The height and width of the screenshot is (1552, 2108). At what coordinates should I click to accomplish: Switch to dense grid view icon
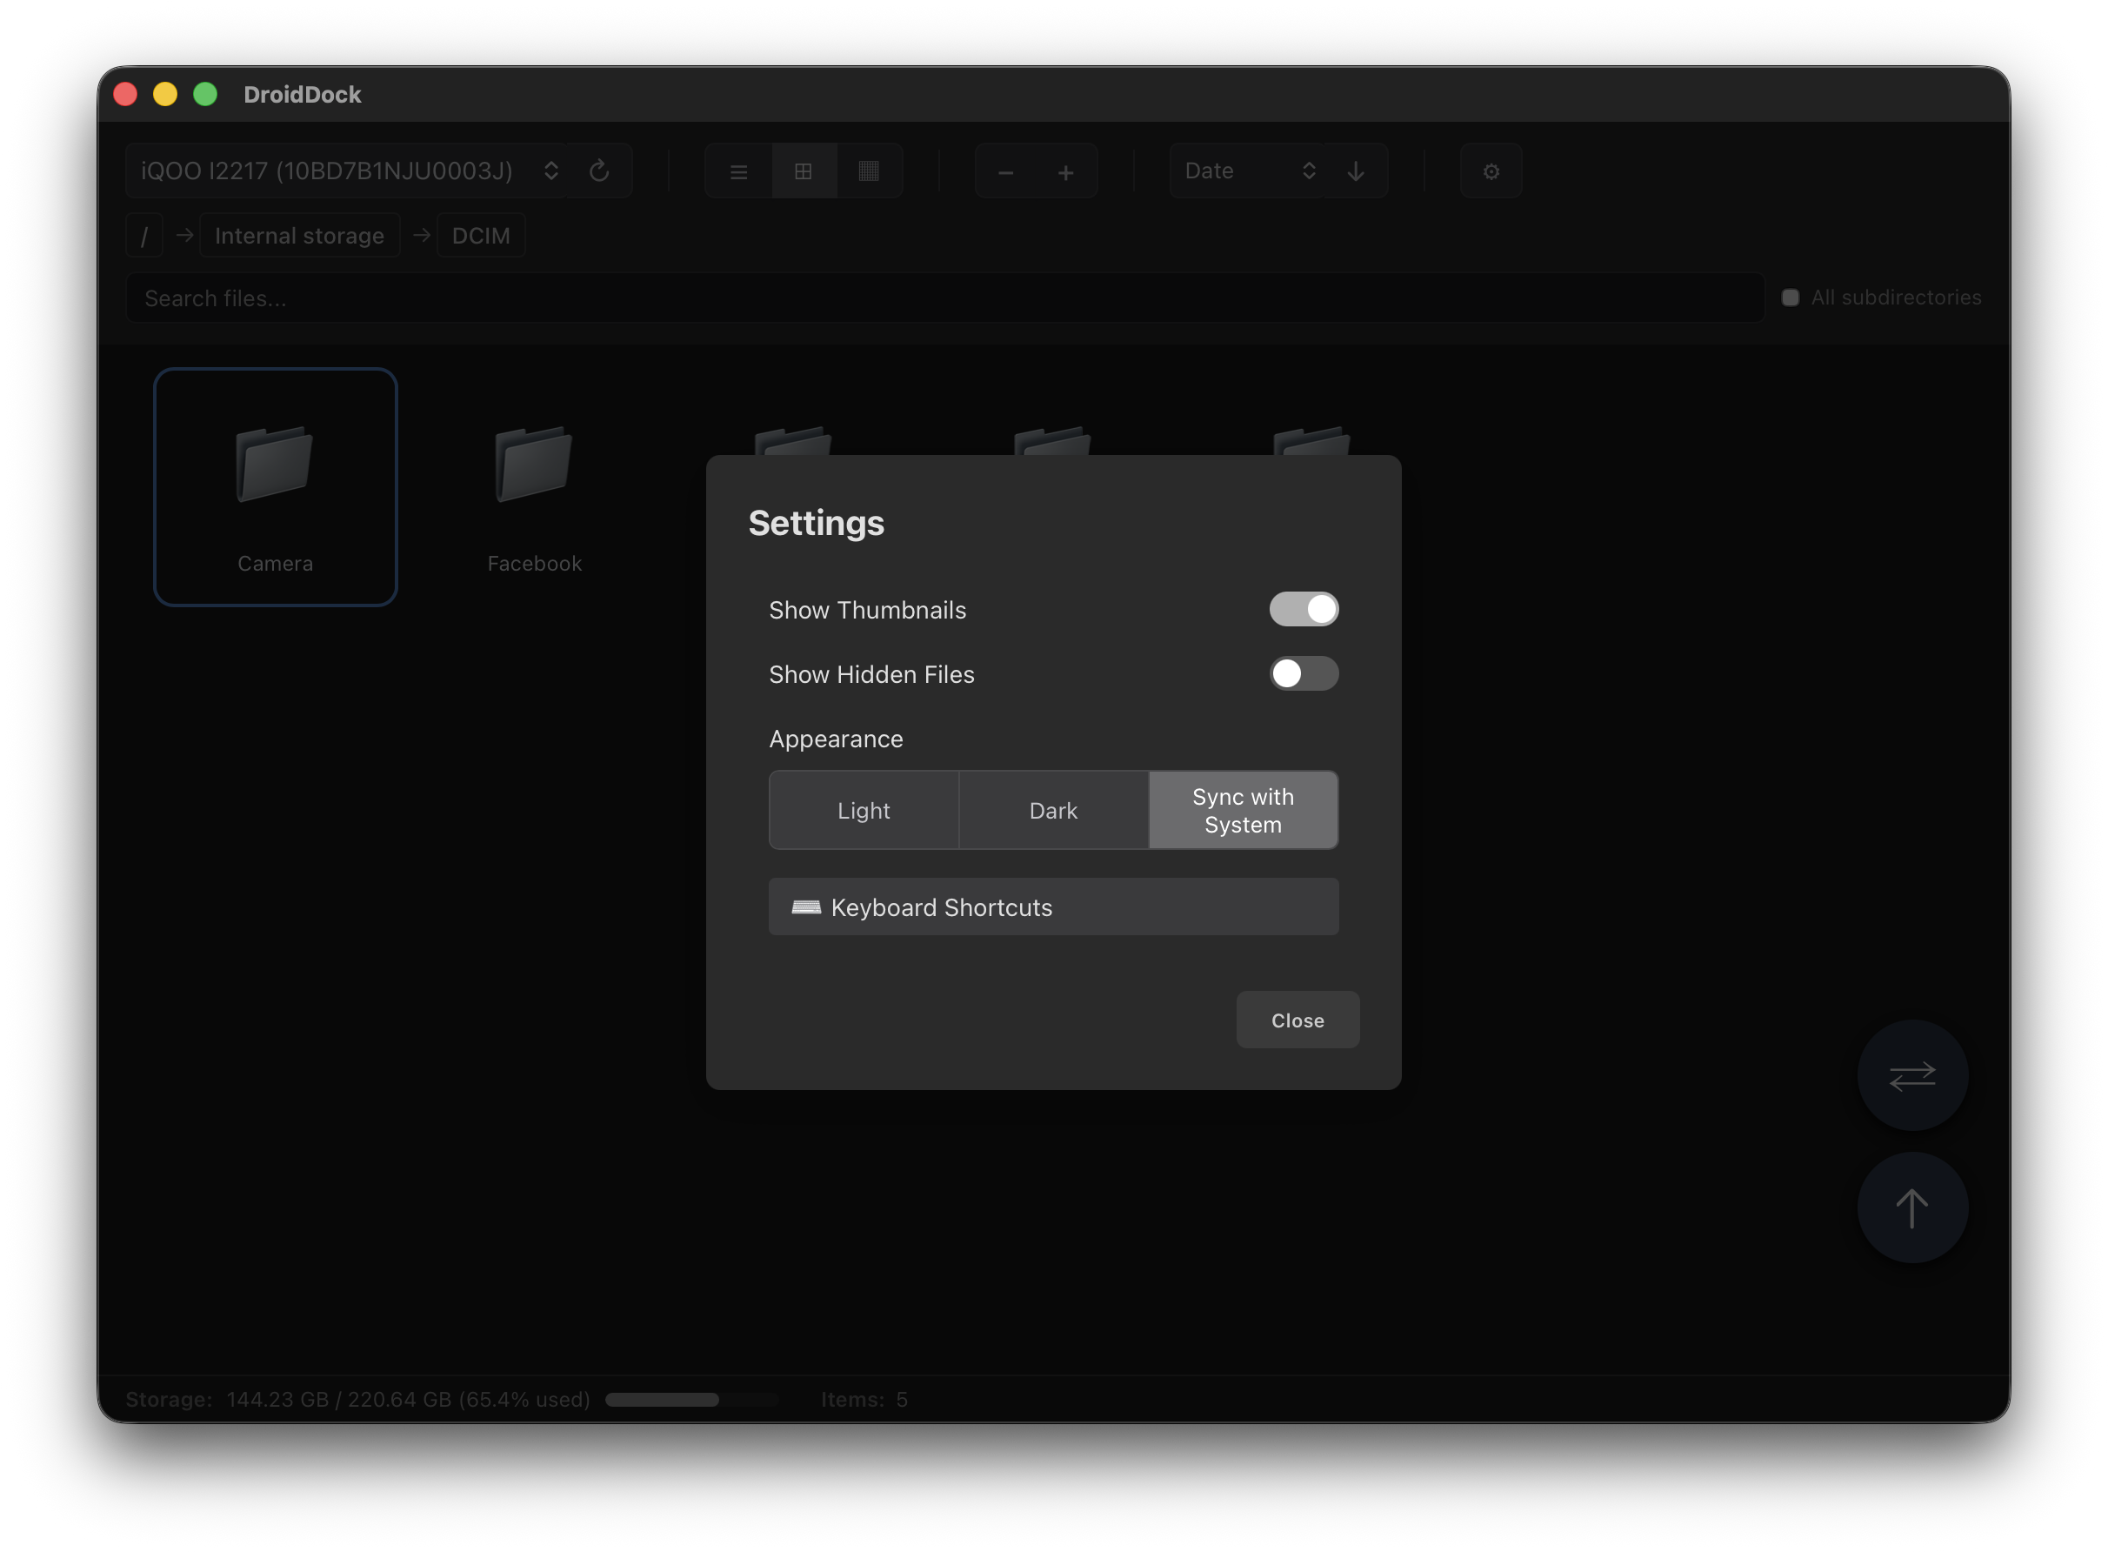(x=869, y=172)
